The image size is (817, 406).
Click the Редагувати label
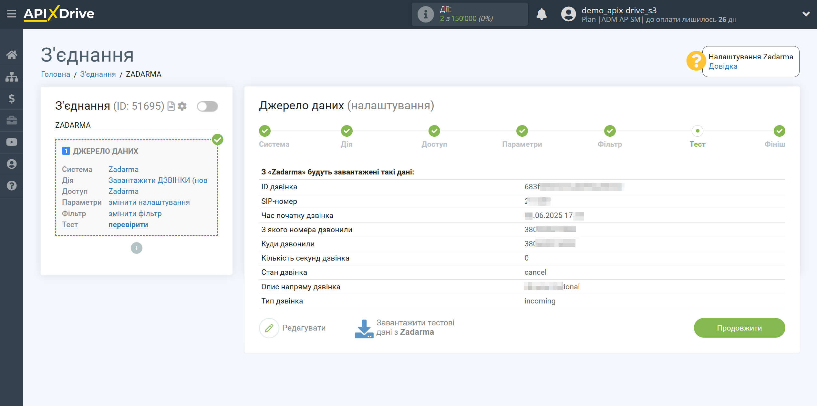304,328
